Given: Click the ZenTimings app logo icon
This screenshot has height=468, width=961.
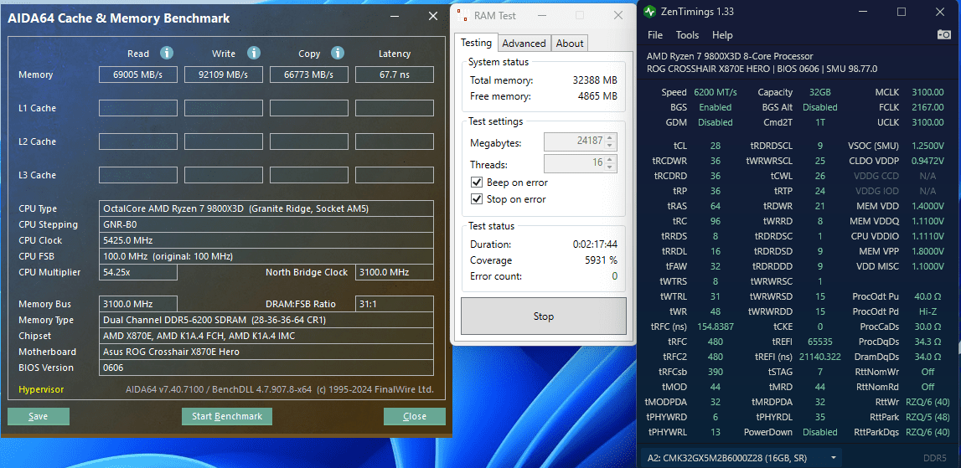Looking at the screenshot, I should (649, 12).
